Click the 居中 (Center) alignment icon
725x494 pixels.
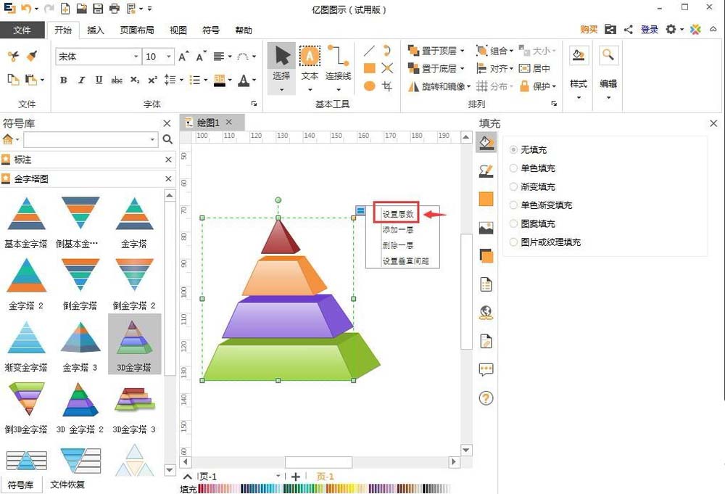click(526, 69)
